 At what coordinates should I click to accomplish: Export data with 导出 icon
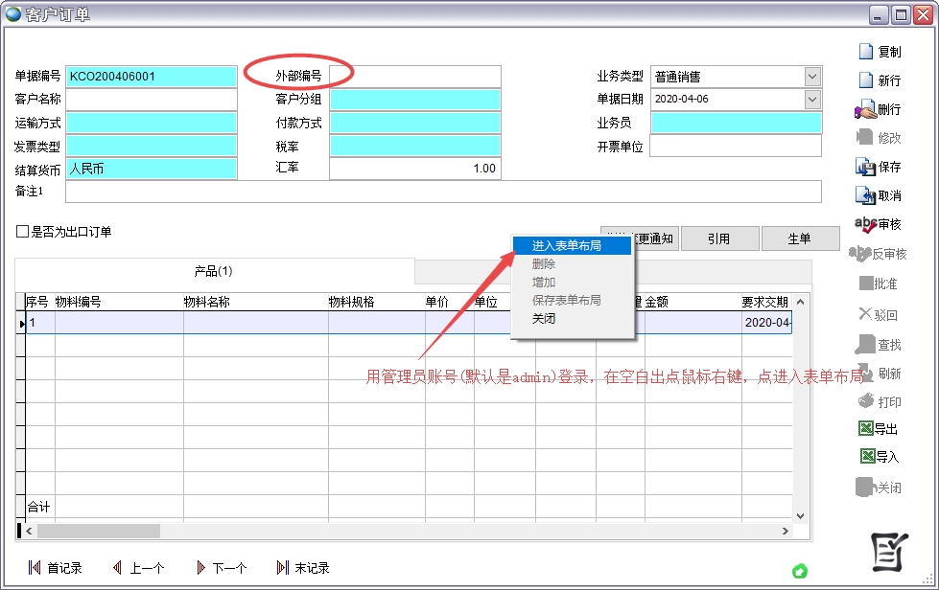click(865, 429)
